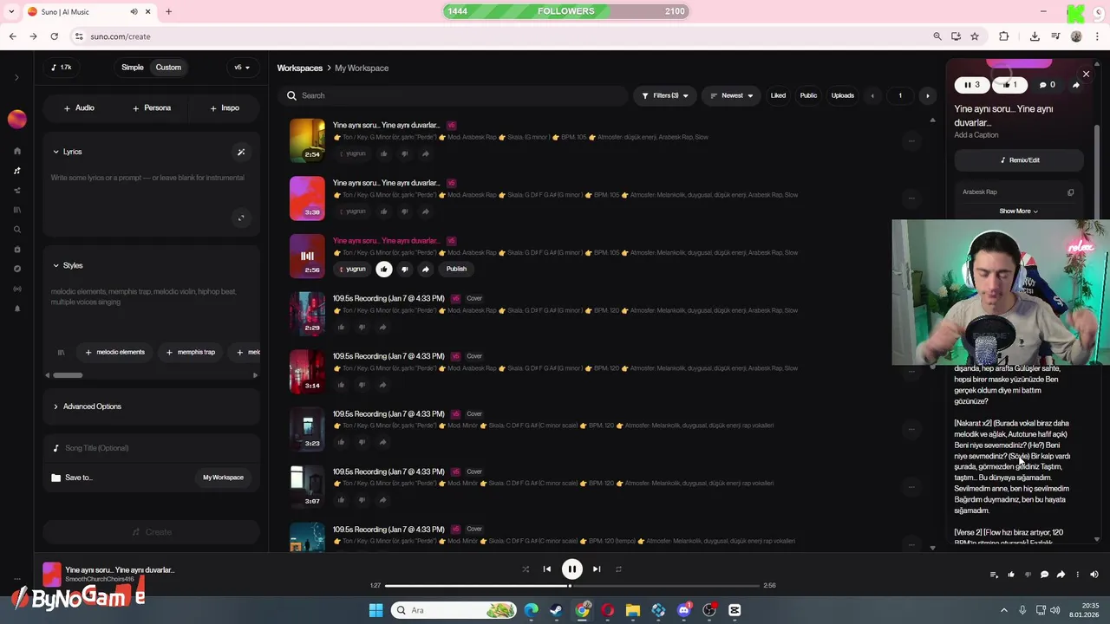Image resolution: width=1110 pixels, height=624 pixels.
Task: Open the Filters (3) dropdown
Action: click(x=665, y=95)
